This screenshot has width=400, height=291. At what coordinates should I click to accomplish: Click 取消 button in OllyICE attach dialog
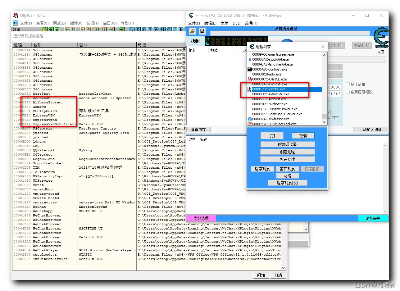click(278, 275)
